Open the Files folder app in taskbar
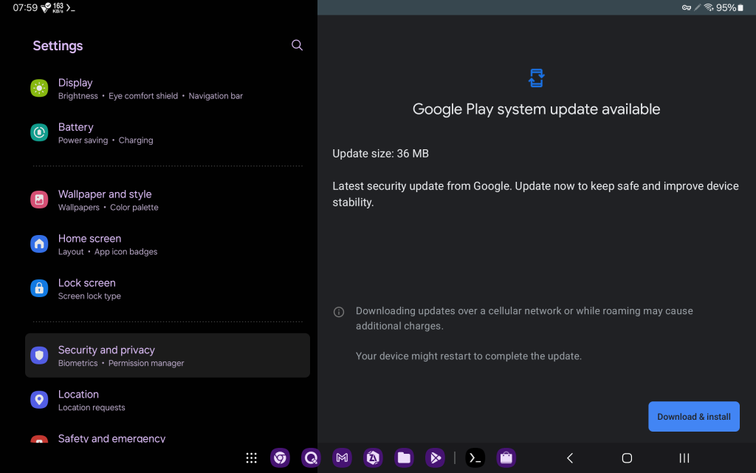Viewport: 756px width, 473px height. (x=403, y=458)
